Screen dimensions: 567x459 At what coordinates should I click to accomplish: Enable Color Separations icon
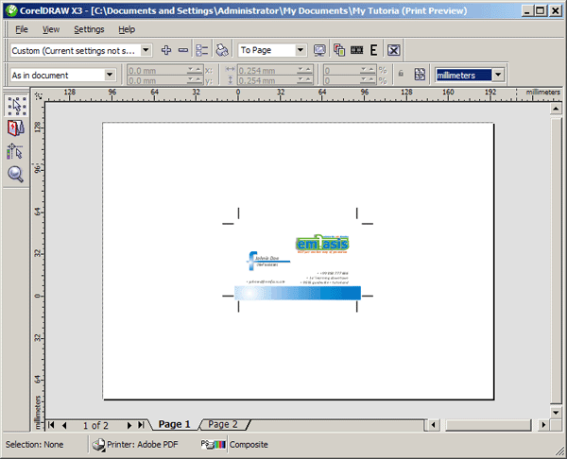coord(339,50)
